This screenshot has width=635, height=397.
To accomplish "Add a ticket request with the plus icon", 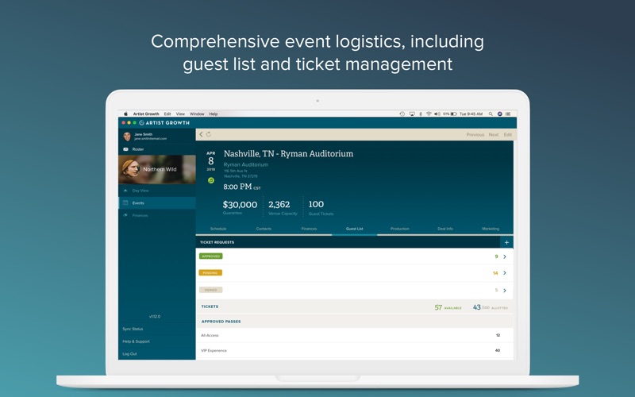I will tap(506, 242).
